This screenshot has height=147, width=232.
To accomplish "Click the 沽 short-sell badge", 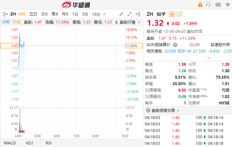I will (x=180, y=14).
